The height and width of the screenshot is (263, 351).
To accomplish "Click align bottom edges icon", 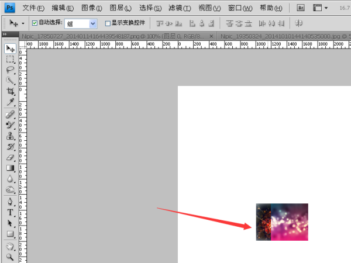I will point(178,23).
